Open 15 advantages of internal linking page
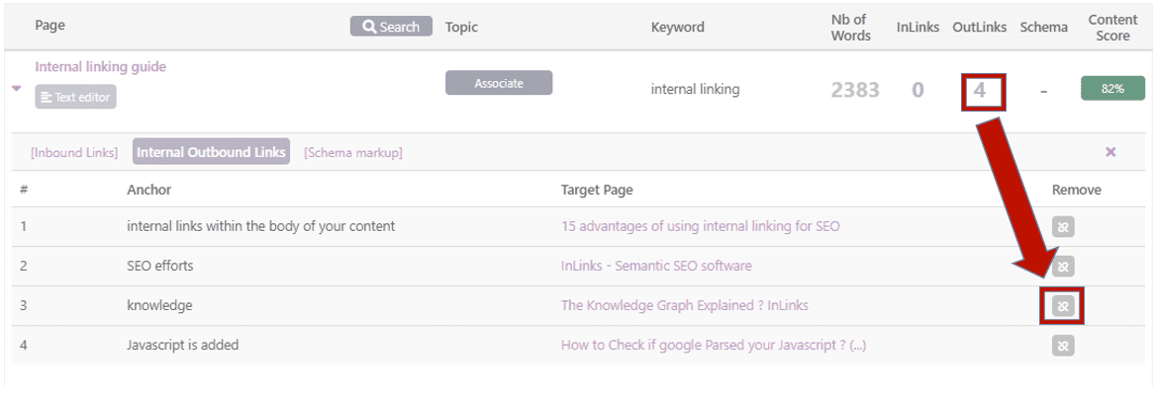Screen dimensions: 1156x394 [701, 226]
